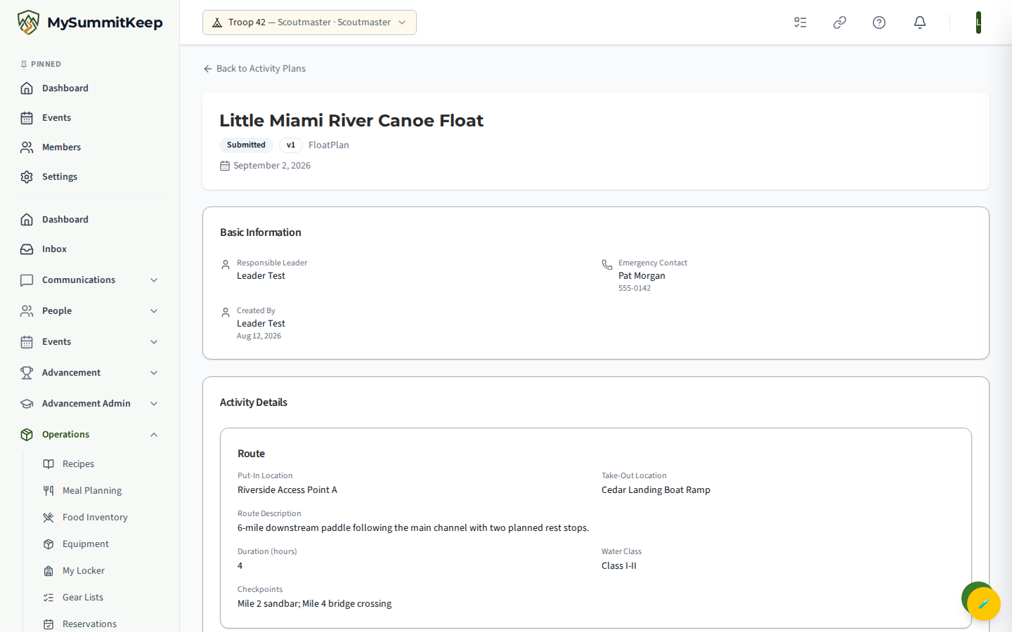Click the Advancement Admin graduation cap icon

point(27,403)
